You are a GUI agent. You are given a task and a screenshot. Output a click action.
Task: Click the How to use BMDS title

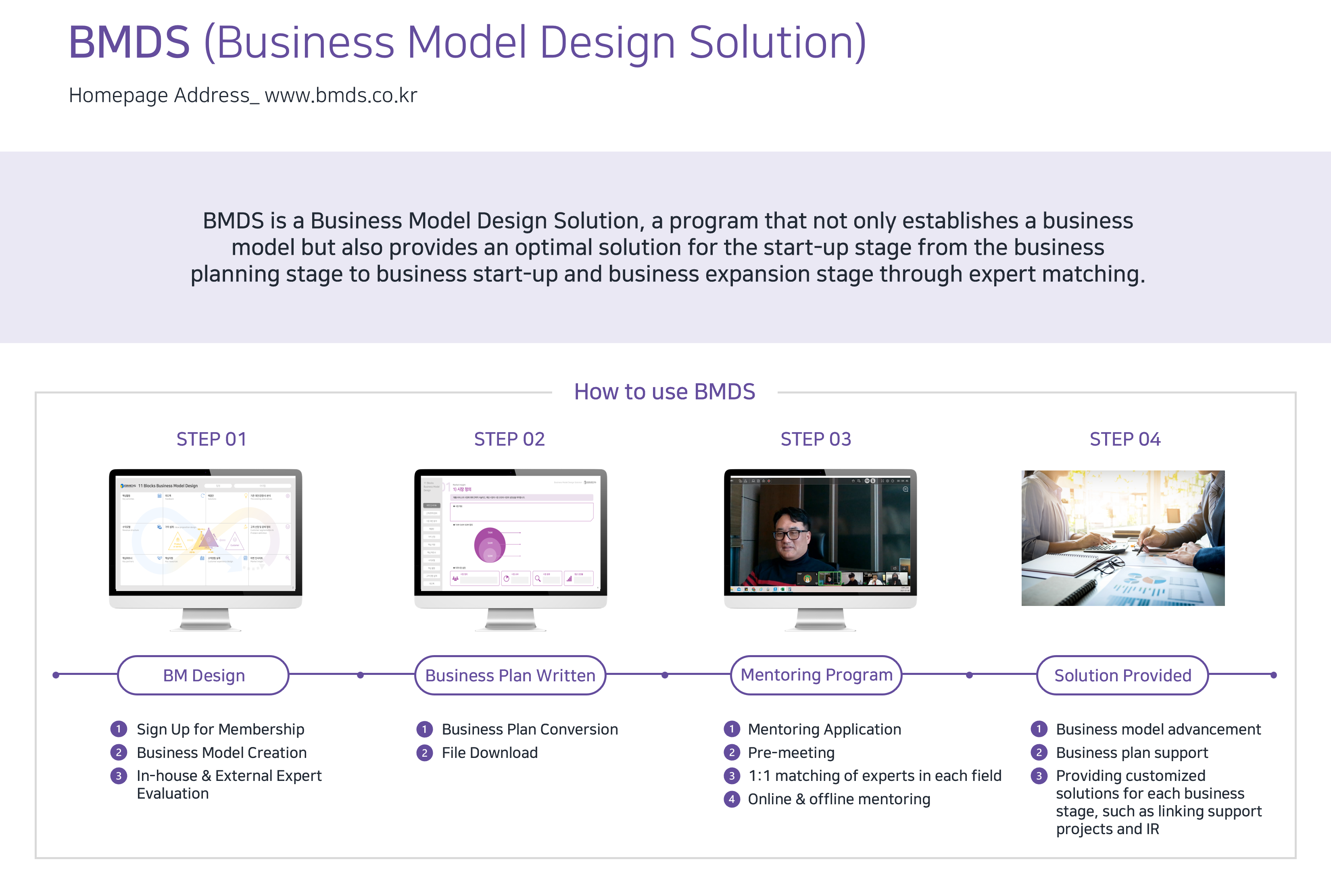point(665,391)
